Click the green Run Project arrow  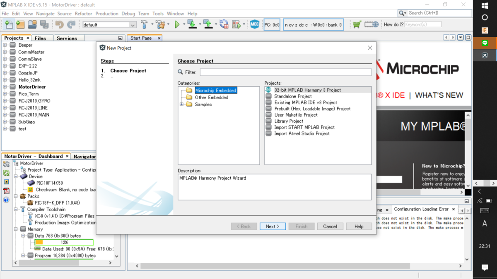tap(177, 25)
